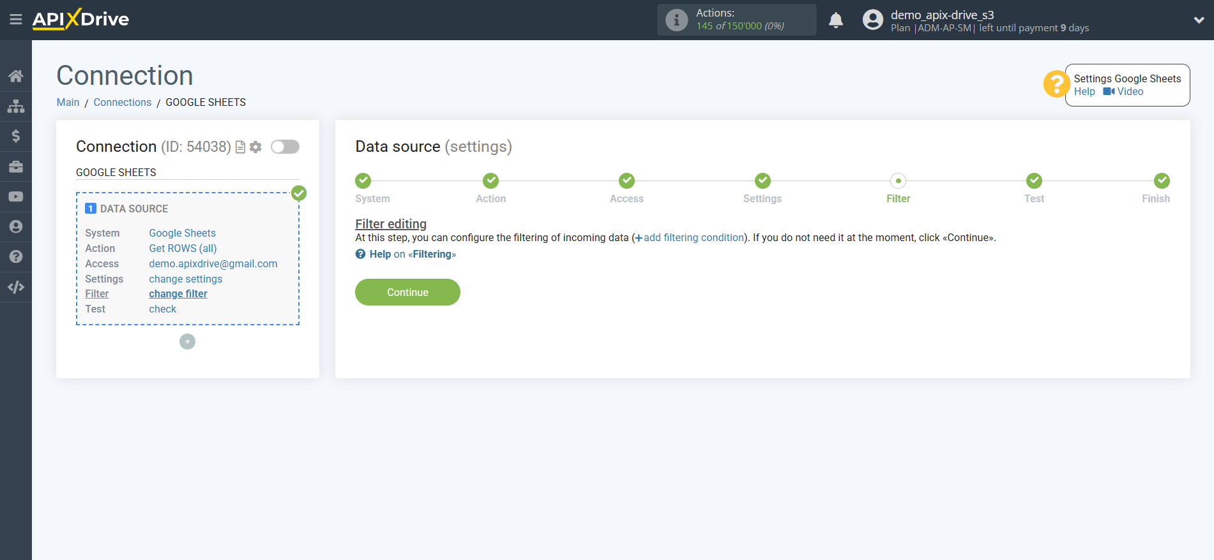Open the hamburger menu in header

pos(16,20)
